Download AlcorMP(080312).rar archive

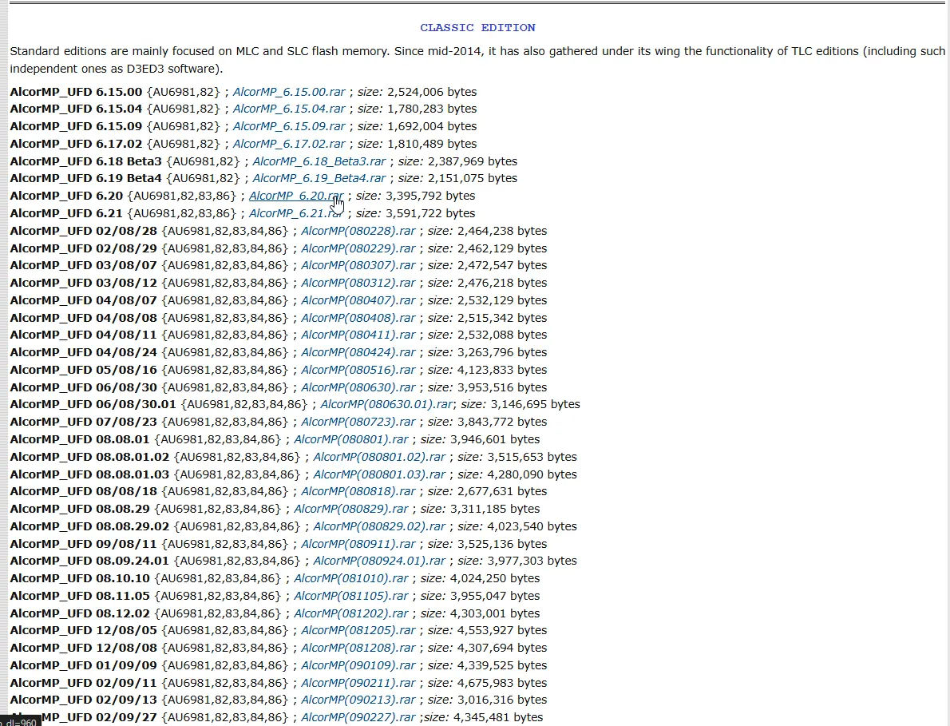[x=358, y=284]
